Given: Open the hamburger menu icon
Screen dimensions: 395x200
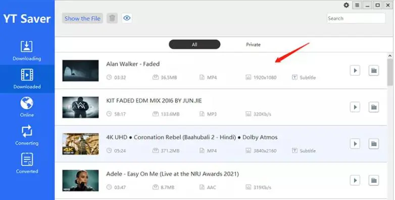Looking at the screenshot, I should [357, 5].
